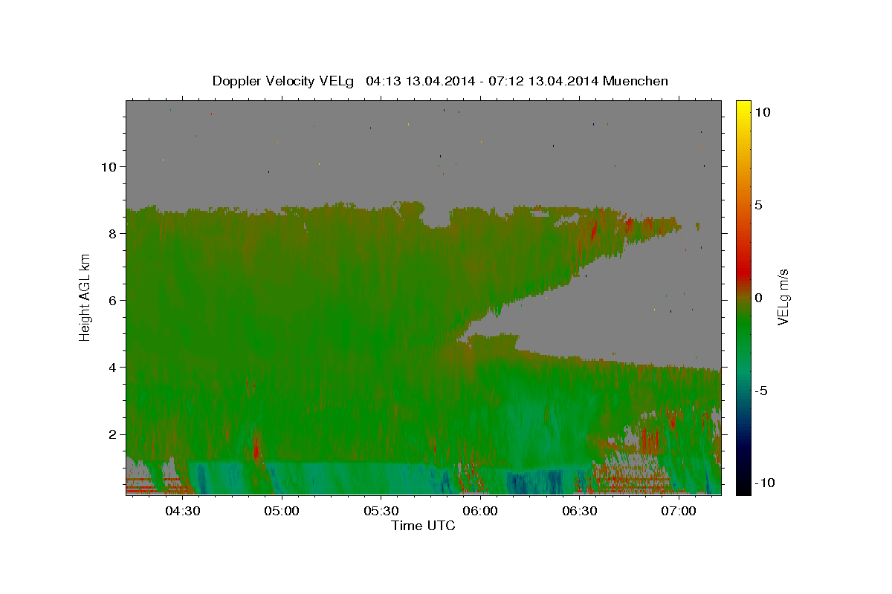
Task: Click the 06:00 time tick label
Action: [480, 511]
